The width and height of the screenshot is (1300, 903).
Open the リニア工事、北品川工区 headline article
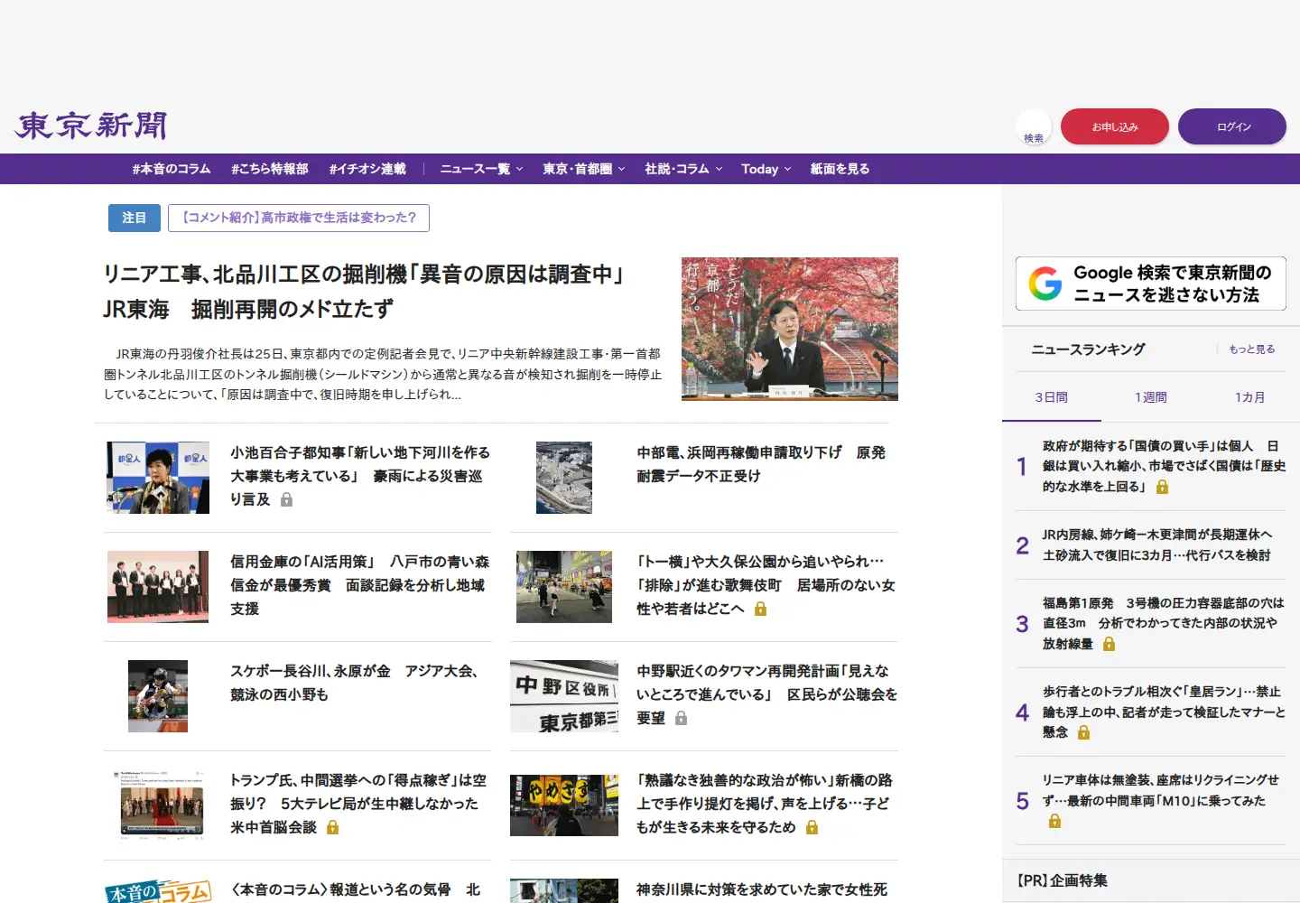366,292
